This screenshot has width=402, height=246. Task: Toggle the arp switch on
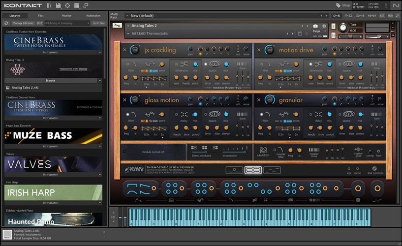coord(348,170)
